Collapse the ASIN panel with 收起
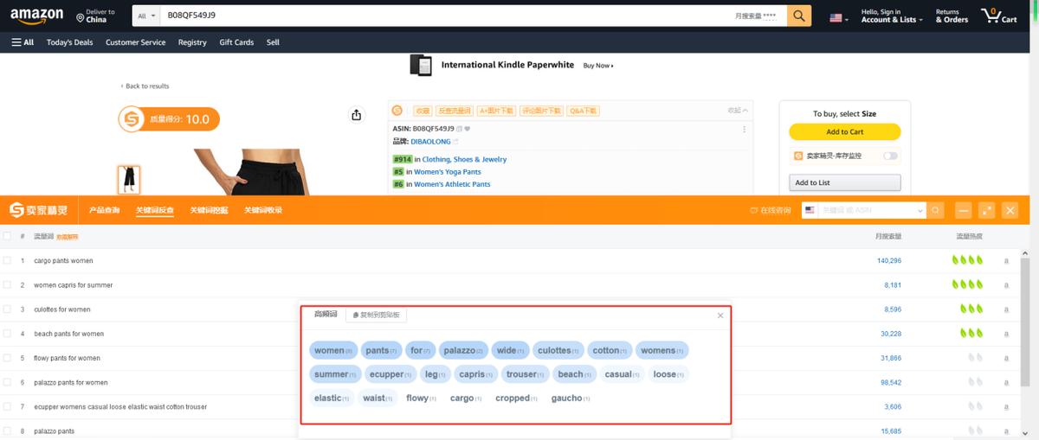The image size is (1039, 440). [x=738, y=111]
